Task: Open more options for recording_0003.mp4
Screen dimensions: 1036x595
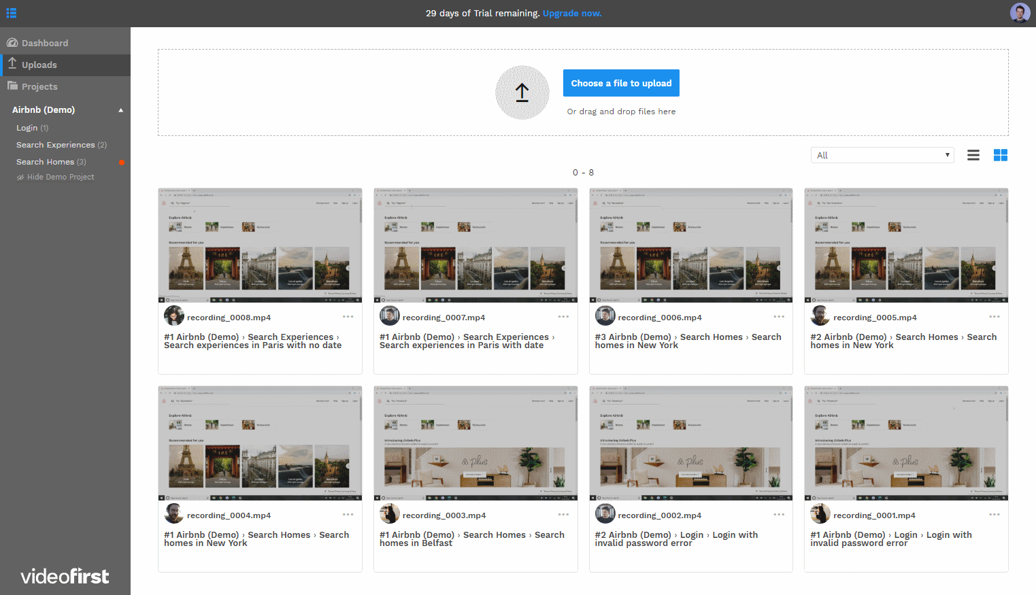Action: [563, 515]
